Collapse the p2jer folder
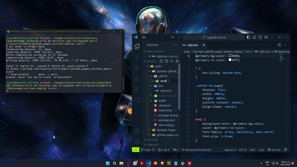 coord(148,66)
